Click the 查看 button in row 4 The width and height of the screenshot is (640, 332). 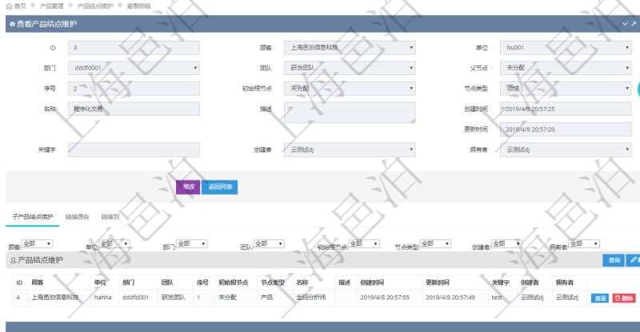[600, 298]
